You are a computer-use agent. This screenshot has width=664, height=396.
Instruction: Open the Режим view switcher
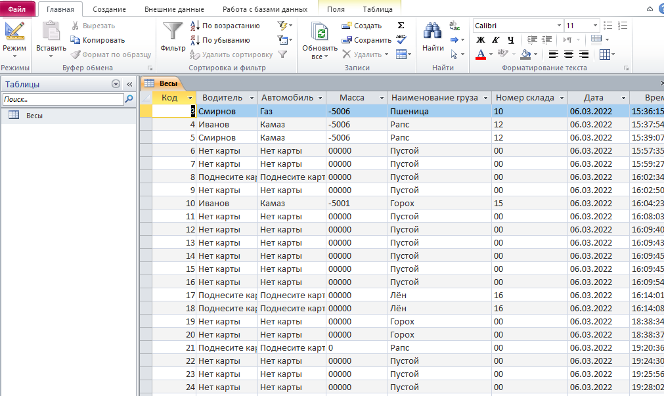point(14,40)
